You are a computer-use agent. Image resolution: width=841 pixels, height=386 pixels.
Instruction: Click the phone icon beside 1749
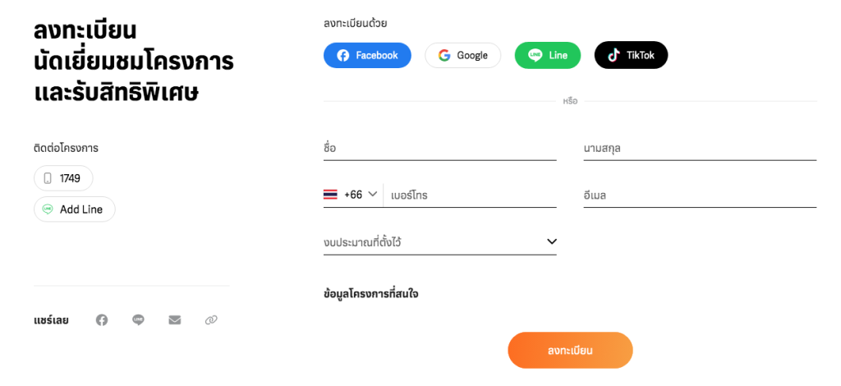(48, 178)
